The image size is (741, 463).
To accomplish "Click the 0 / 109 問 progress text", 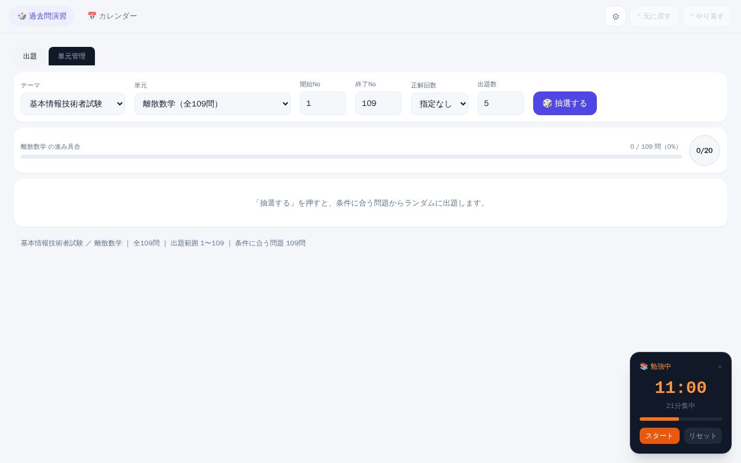I will (656, 146).
